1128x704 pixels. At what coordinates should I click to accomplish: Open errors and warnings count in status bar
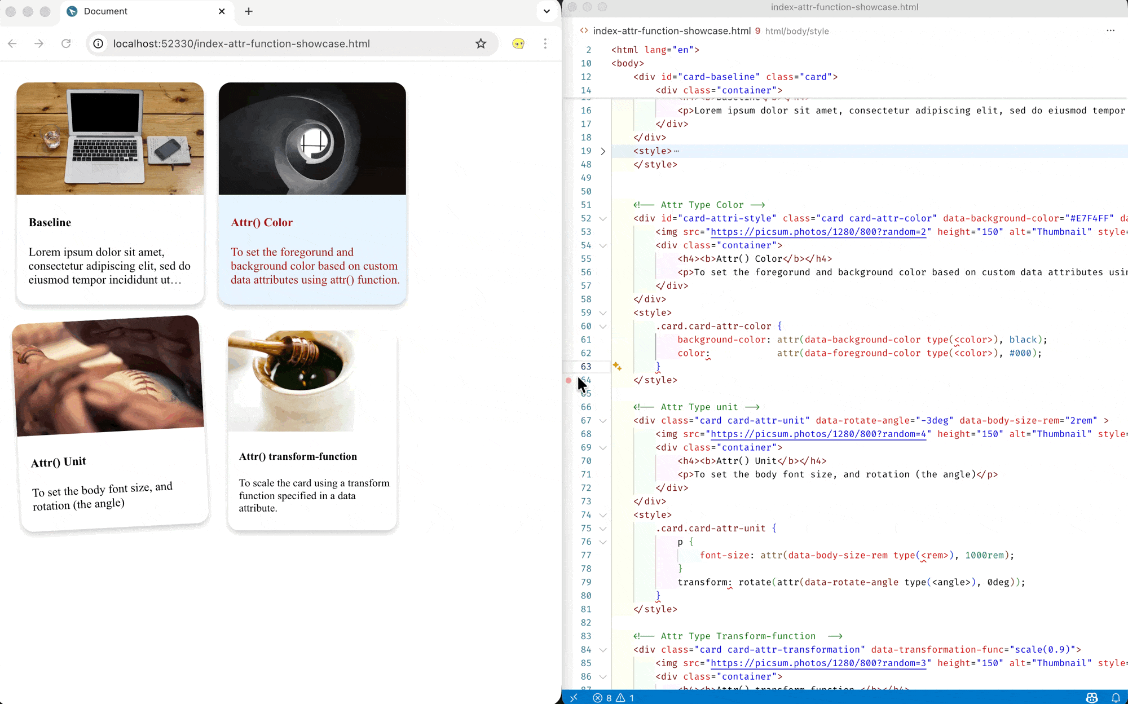(x=614, y=698)
